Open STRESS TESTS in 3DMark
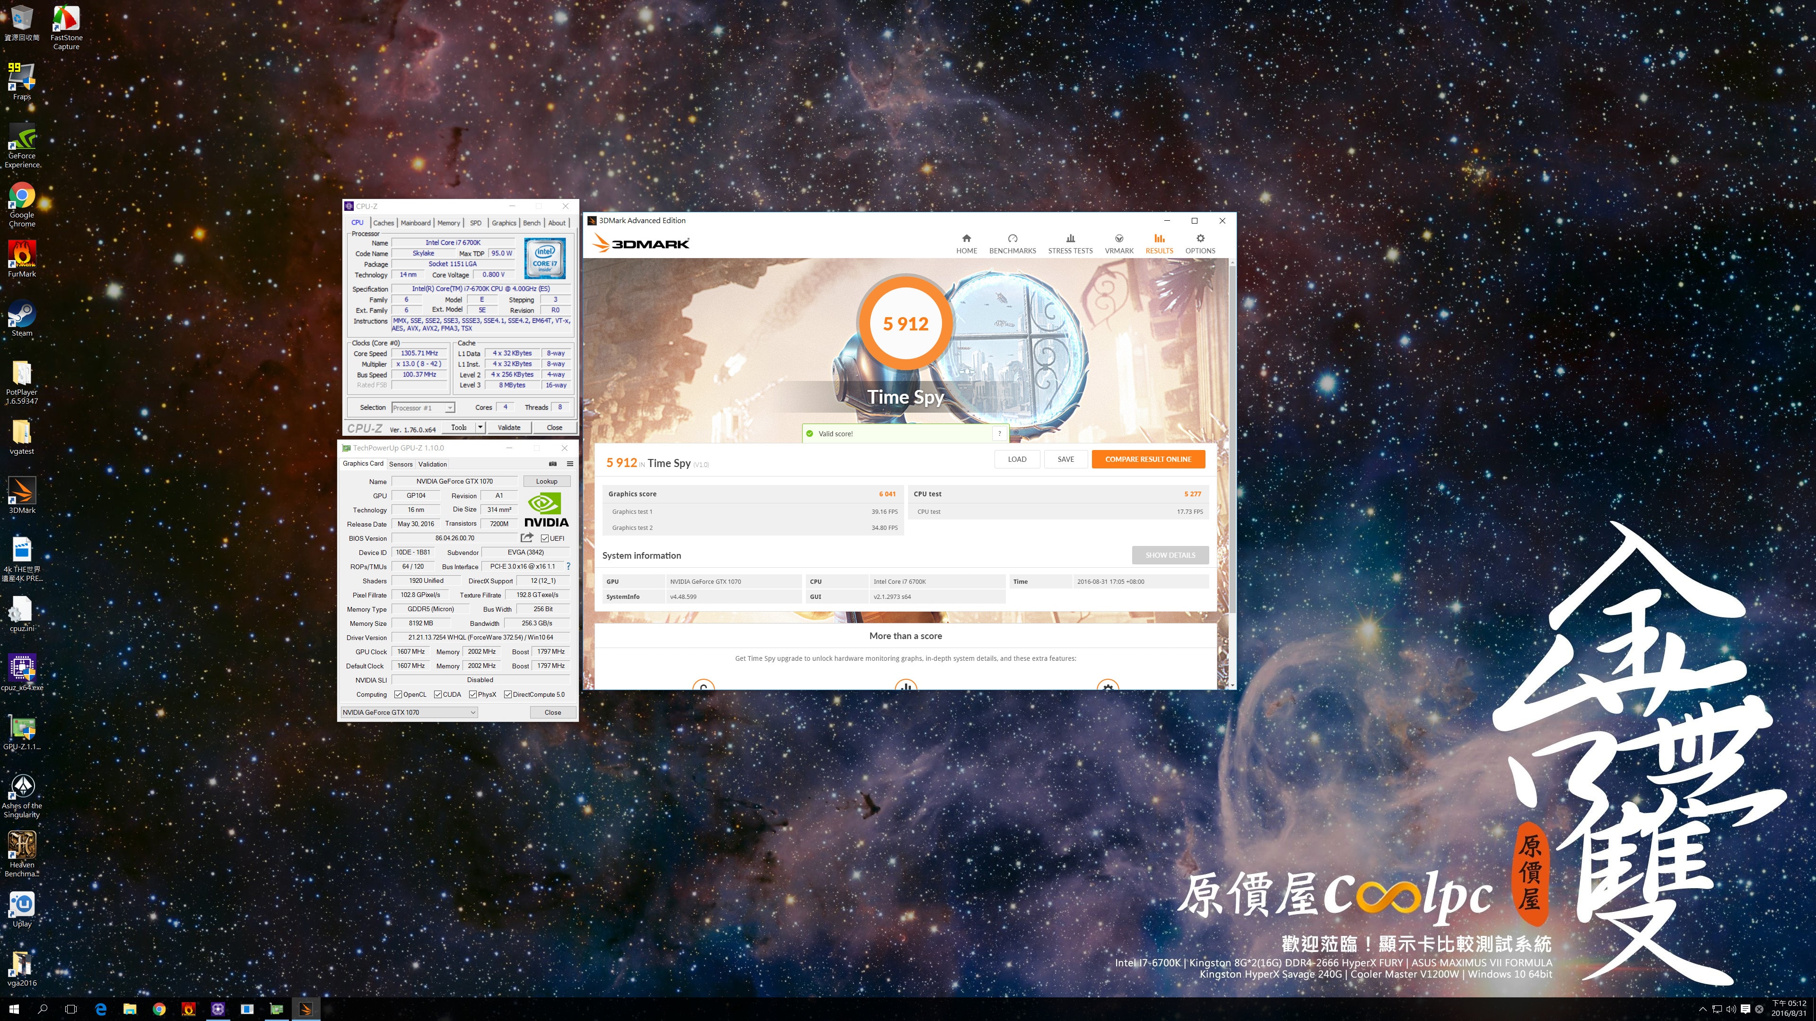Image resolution: width=1816 pixels, height=1021 pixels. (1070, 244)
